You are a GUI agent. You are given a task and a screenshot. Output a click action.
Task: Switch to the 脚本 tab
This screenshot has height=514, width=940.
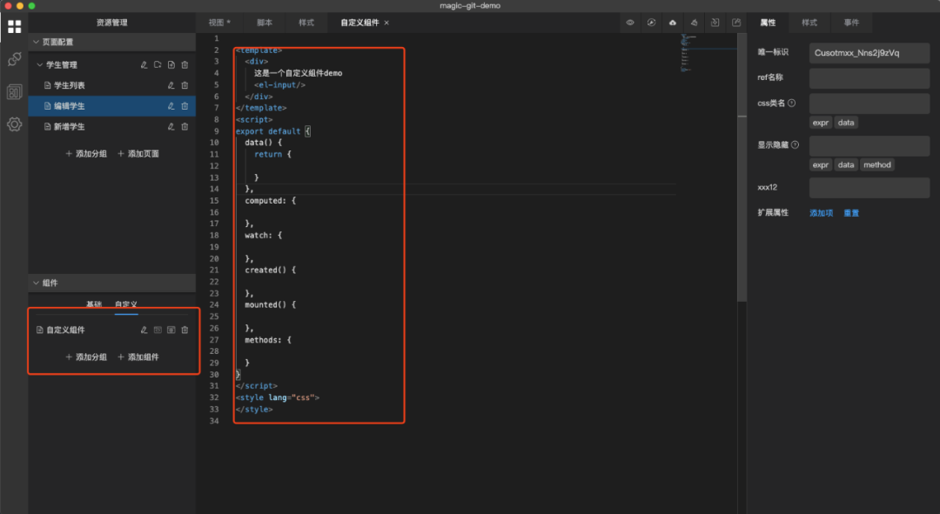coord(265,23)
